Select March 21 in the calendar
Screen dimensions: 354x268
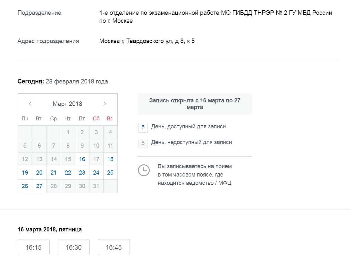pos(54,173)
